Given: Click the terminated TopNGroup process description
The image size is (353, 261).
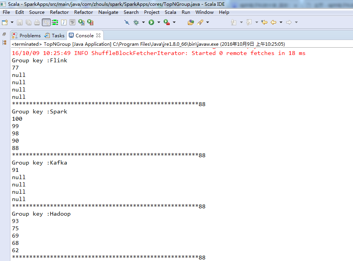Looking at the screenshot, I should tap(148, 44).
